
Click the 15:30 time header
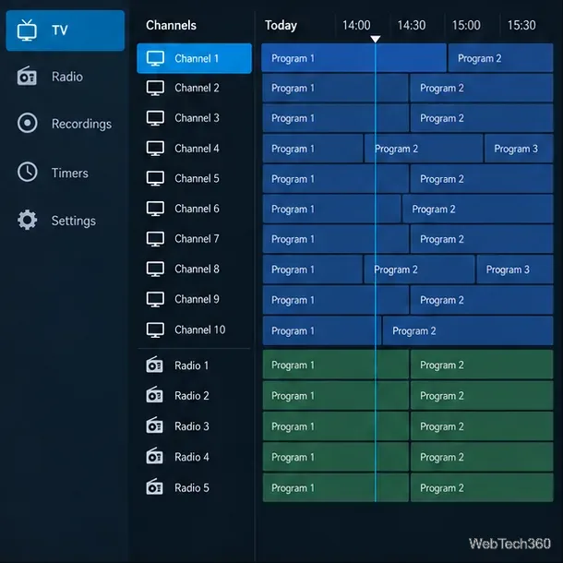coord(521,25)
